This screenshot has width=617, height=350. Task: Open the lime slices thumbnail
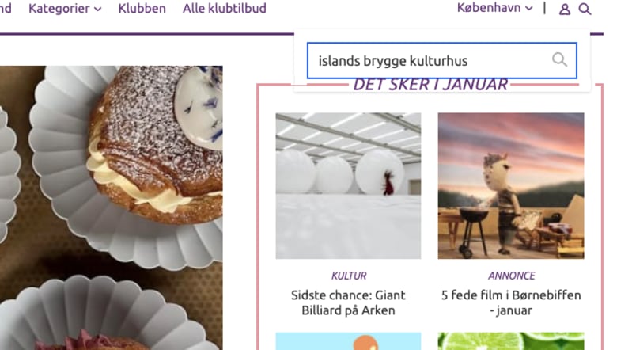tap(511, 341)
